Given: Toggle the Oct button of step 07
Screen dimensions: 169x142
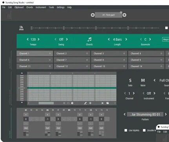Looking at the screenshot, I should pos(58,128).
